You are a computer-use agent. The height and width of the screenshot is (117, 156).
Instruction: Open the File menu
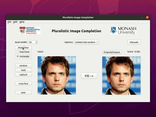point(9,22)
